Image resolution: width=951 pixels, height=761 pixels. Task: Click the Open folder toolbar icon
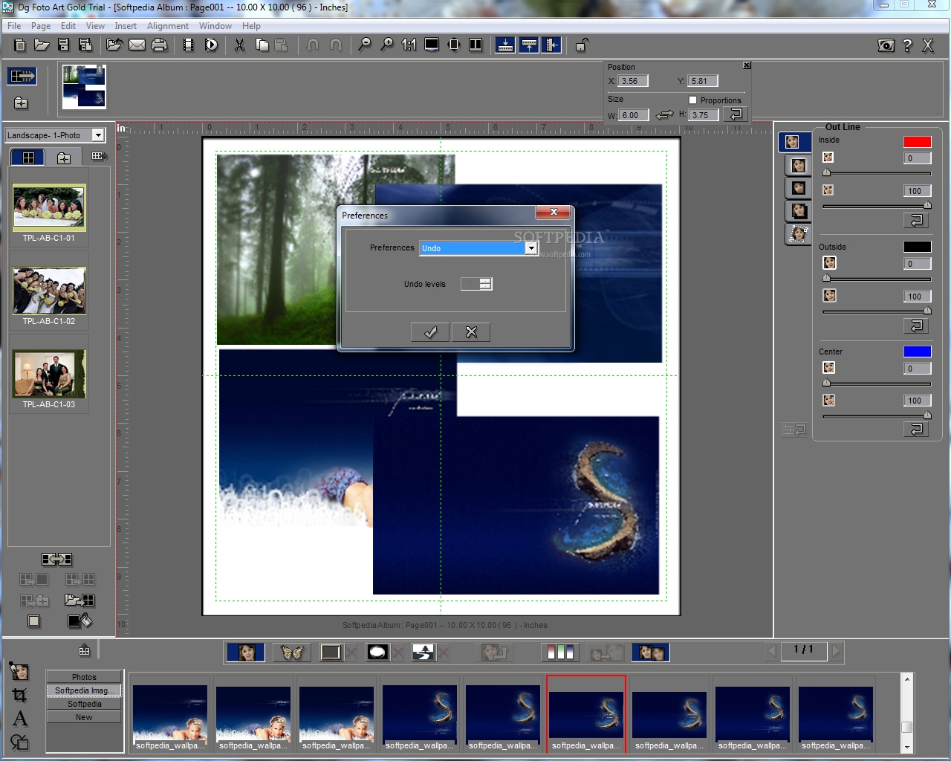[x=42, y=45]
